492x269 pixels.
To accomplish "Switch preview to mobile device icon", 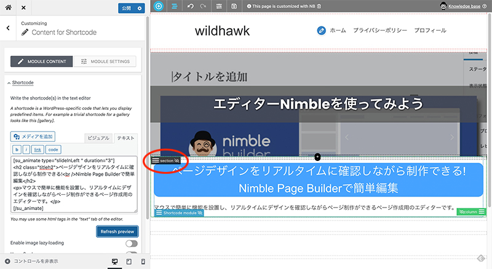I will pos(143,262).
